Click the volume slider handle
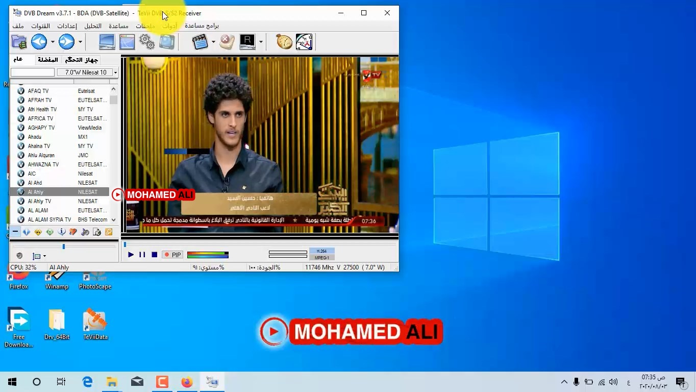 click(64, 247)
